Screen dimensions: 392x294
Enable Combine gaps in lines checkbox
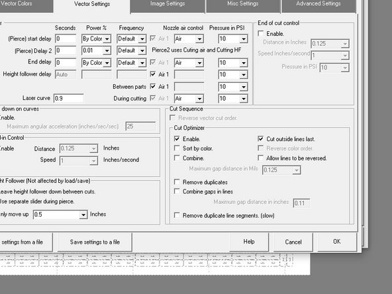[x=177, y=191]
